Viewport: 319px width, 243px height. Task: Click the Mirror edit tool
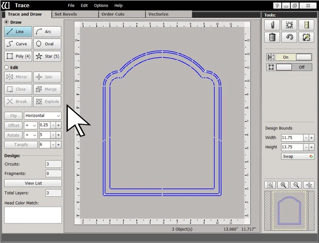point(18,77)
